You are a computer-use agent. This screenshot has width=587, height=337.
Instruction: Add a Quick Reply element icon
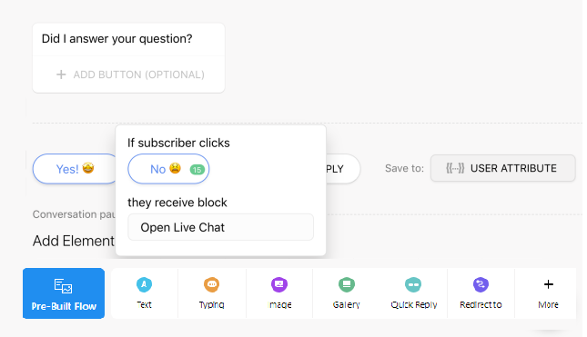pyautogui.click(x=413, y=284)
